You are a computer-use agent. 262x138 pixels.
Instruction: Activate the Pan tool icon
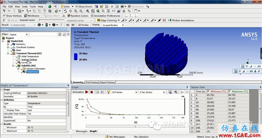(x=71, y=11)
